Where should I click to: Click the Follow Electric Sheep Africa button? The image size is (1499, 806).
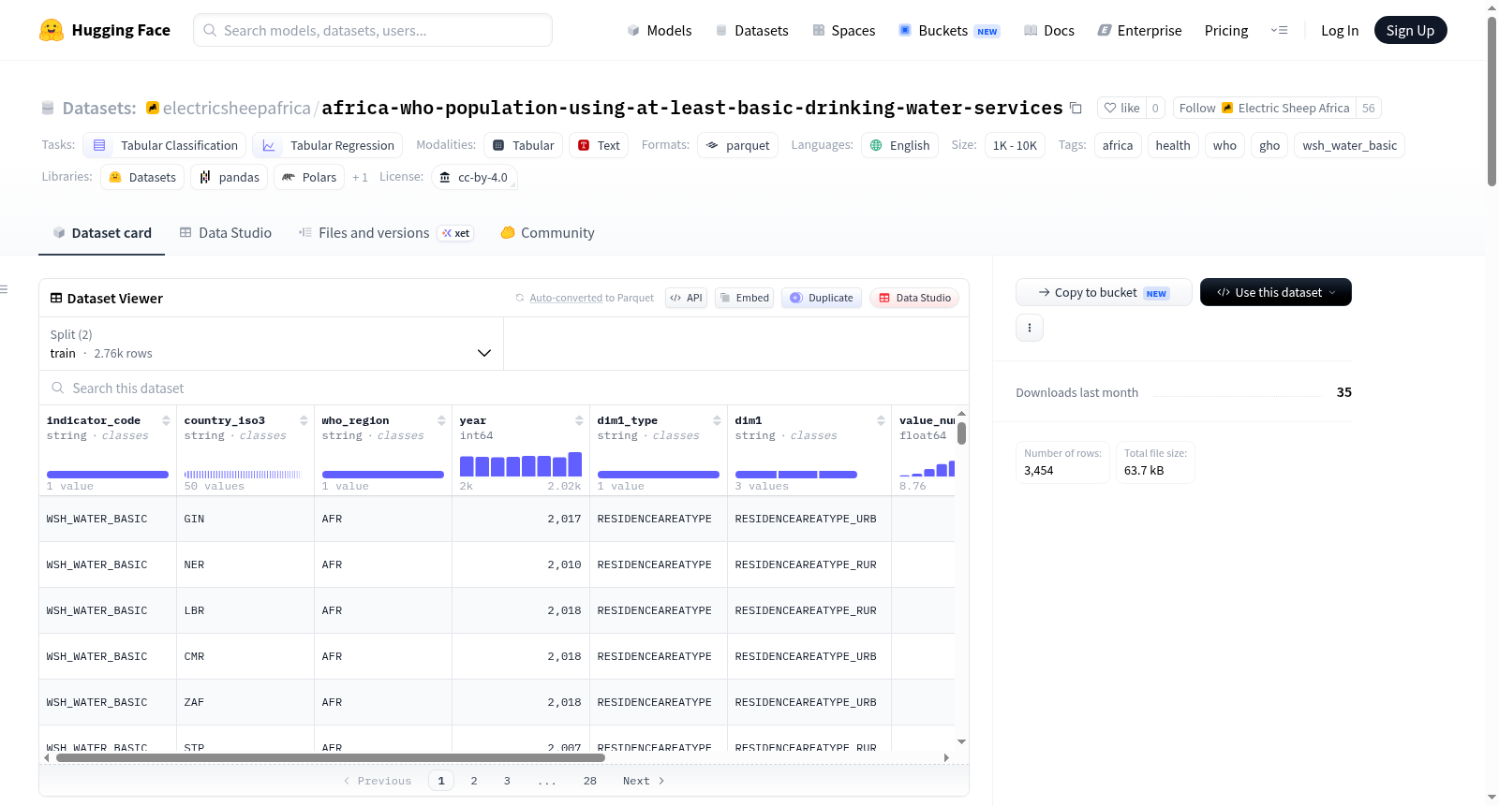(x=1264, y=109)
